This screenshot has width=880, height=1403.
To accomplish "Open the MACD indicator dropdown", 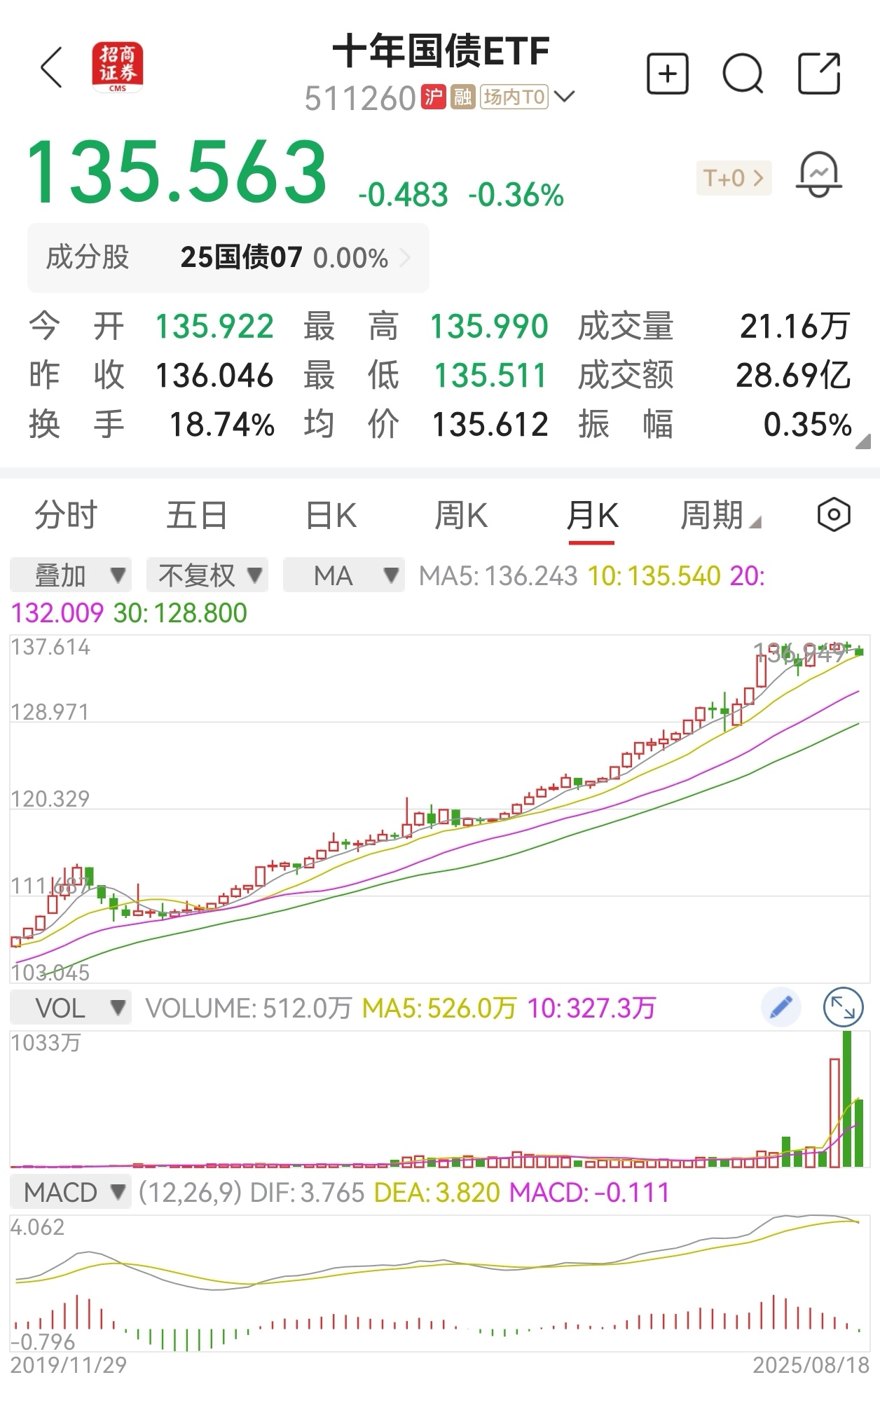I will coord(71,1192).
